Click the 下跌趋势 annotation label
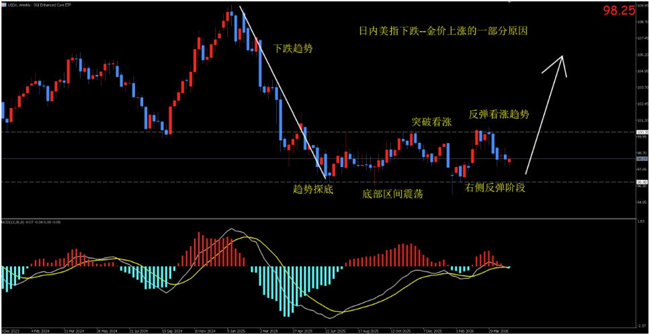Image resolution: width=649 pixels, height=334 pixels. (x=293, y=48)
